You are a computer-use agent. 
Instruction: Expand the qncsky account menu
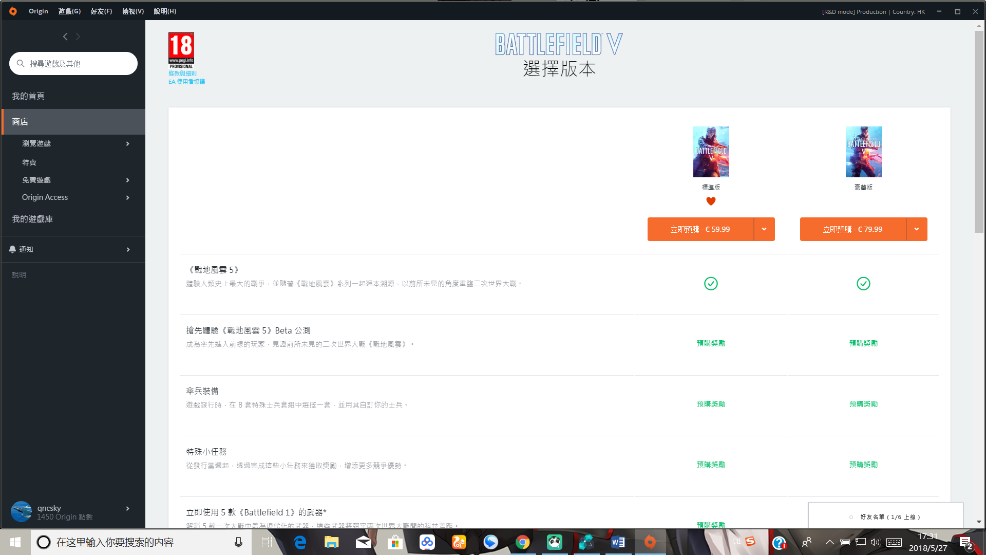128,509
